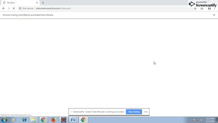Open the network tray icon
This screenshot has height=123, width=218.
click(x=198, y=120)
